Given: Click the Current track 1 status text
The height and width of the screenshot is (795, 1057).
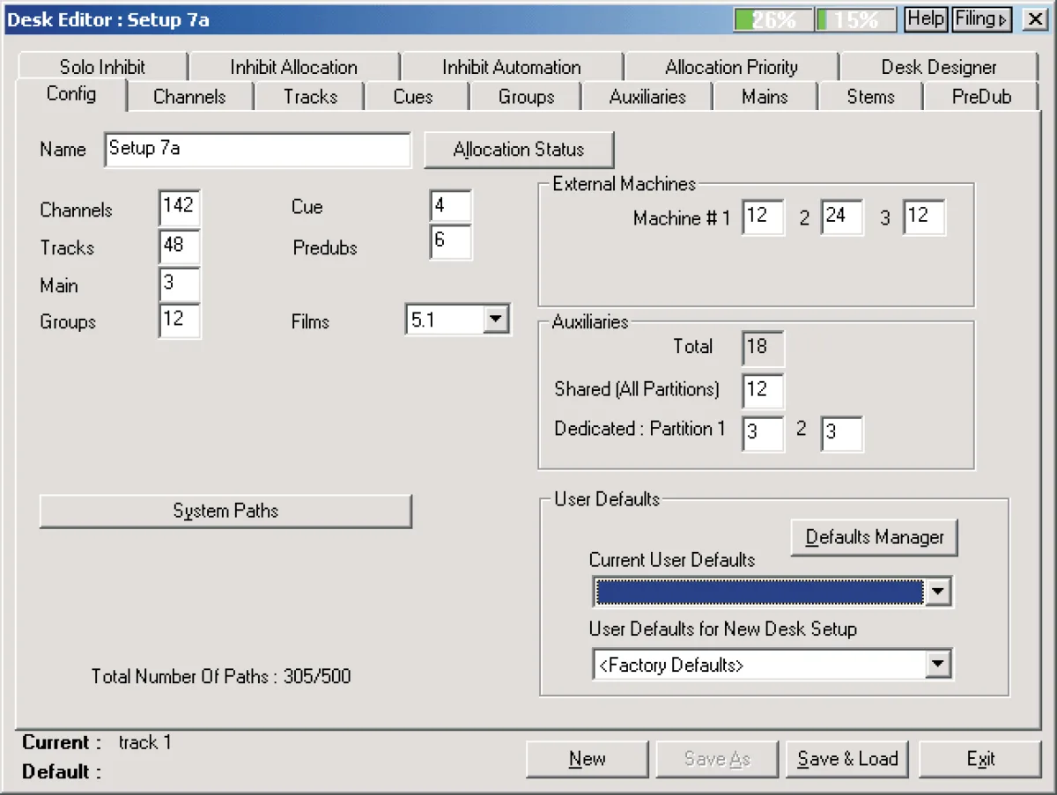Looking at the screenshot, I should tap(97, 742).
